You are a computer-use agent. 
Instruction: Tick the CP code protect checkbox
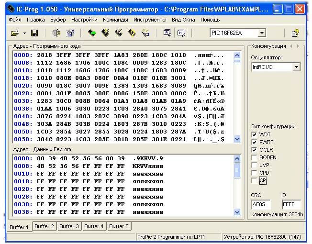(x=254, y=180)
